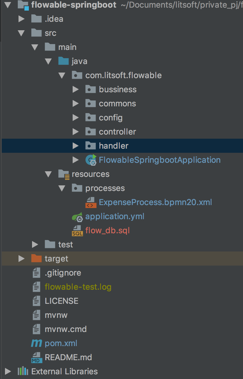This screenshot has height=379, width=243.
Task: Expand the test folder
Action: click(35, 244)
